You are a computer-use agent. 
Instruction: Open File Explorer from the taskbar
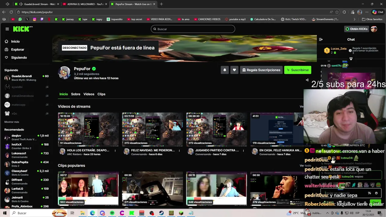[x=82, y=213]
